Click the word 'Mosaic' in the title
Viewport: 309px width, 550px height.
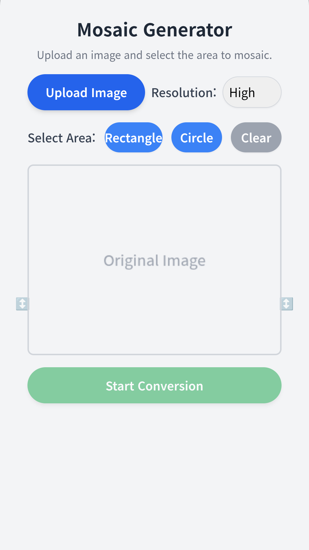(x=108, y=30)
